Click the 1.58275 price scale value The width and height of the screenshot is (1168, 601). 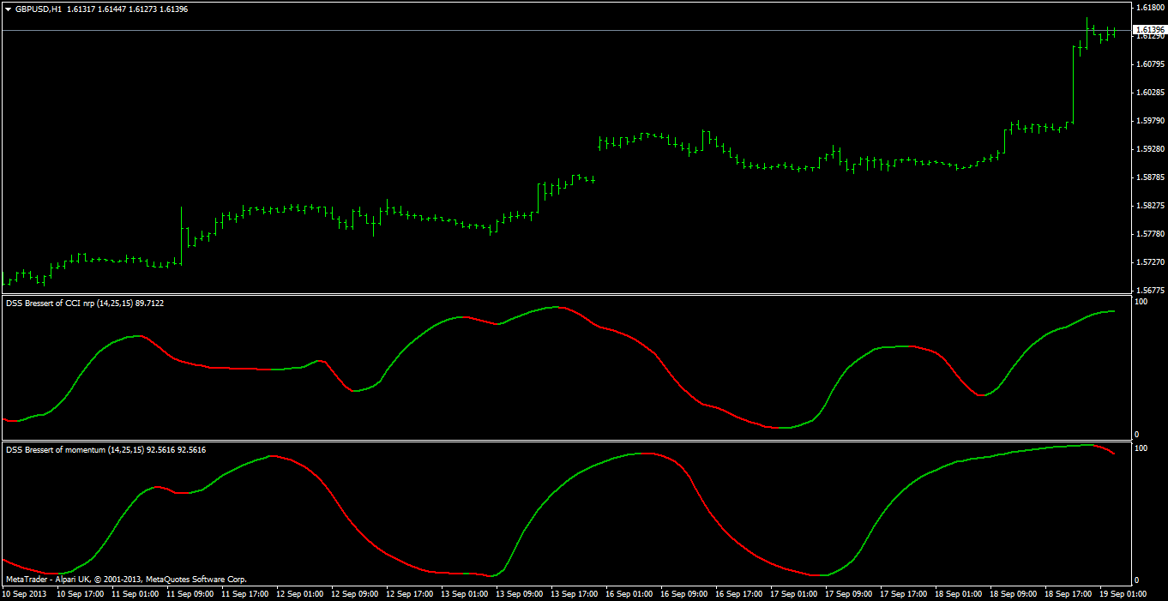pyautogui.click(x=1149, y=205)
